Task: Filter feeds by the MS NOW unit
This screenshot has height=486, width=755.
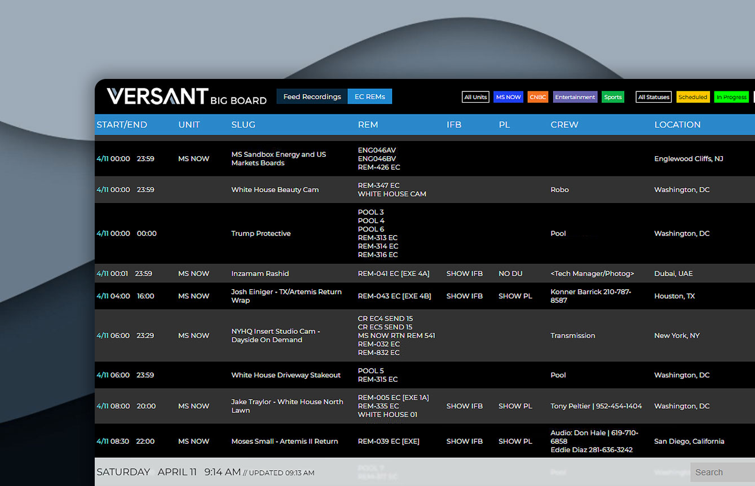Action: (x=508, y=96)
